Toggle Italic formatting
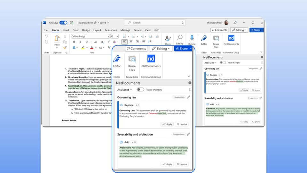Image resolution: width=307 pixels, height=173 pixels. pyautogui.click(x=80, y=42)
